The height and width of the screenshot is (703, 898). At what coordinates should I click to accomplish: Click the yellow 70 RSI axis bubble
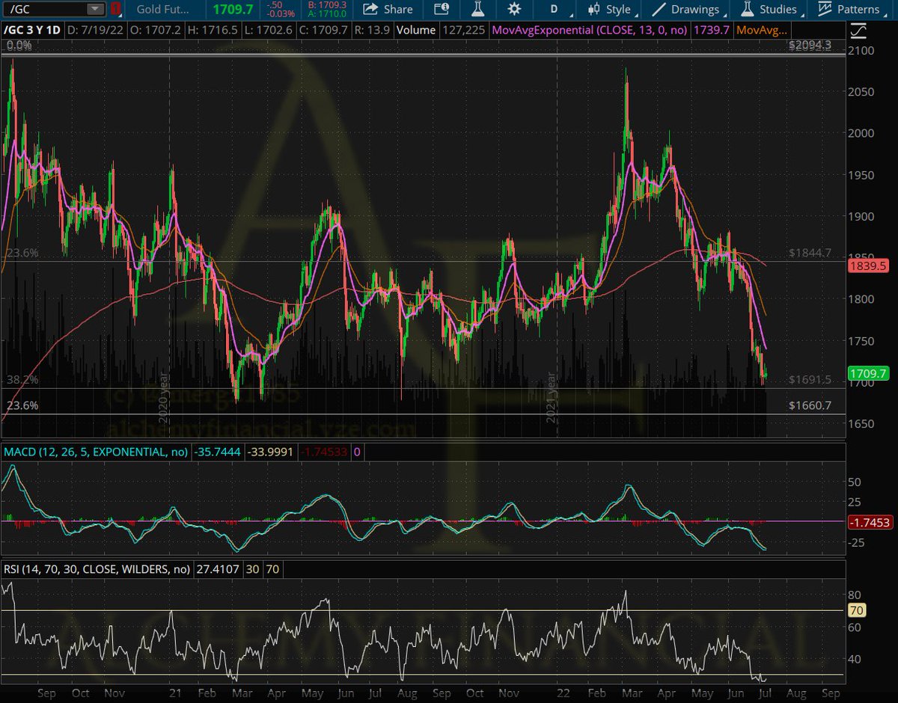(x=858, y=610)
